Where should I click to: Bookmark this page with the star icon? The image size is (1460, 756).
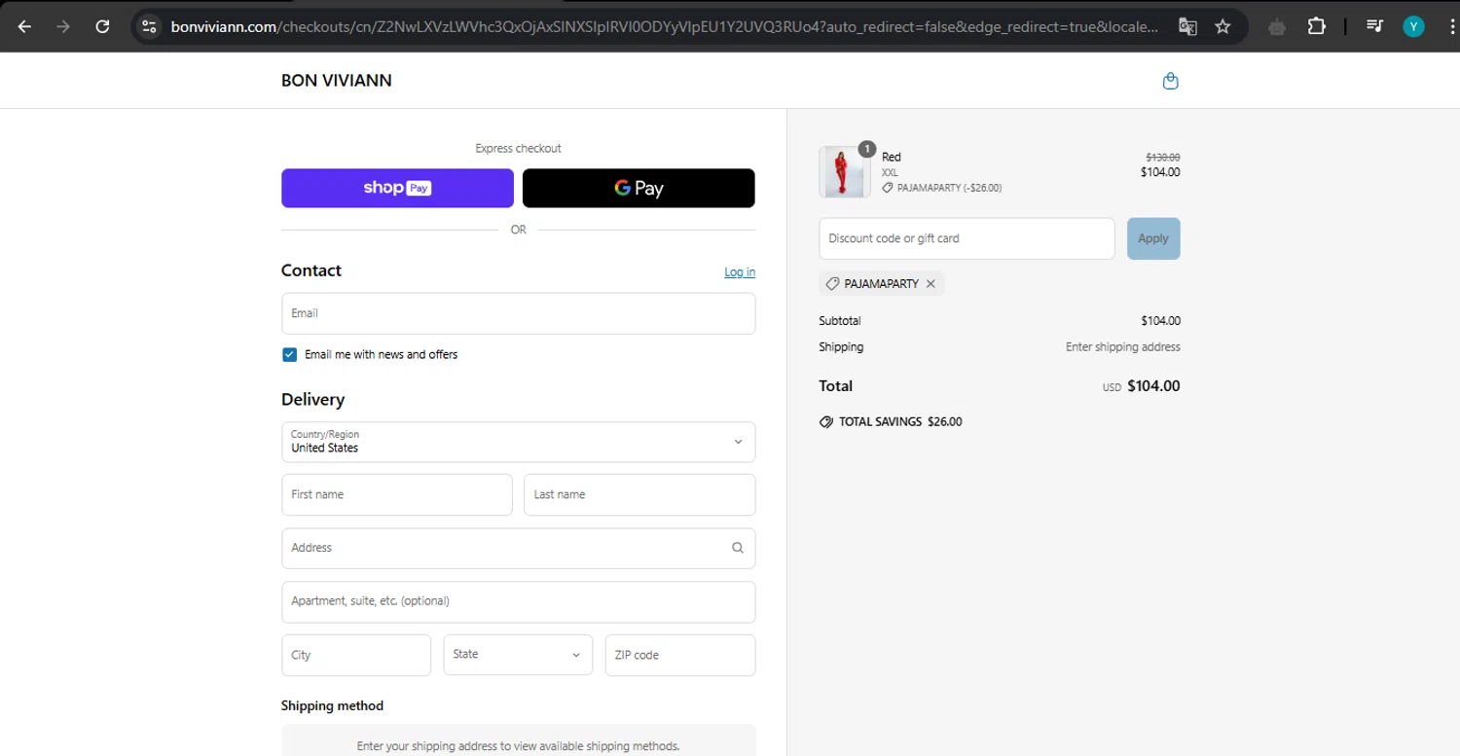[x=1223, y=26]
